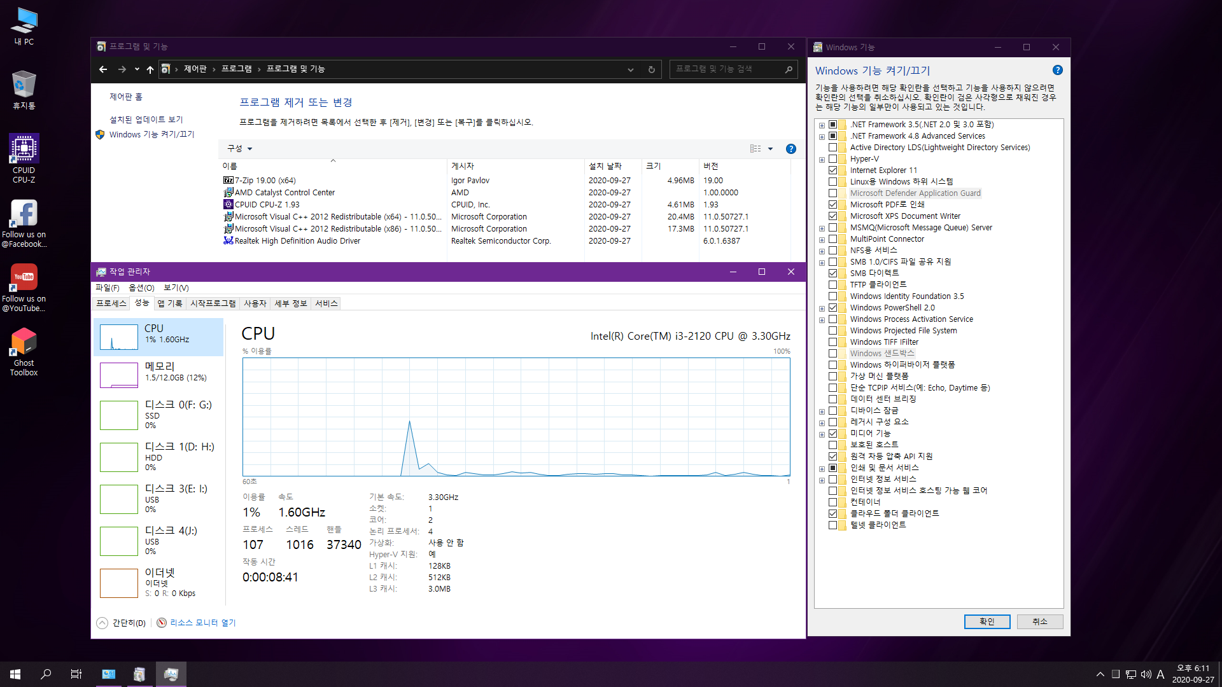Select the Memory performance graph thumbnail
The image size is (1222, 687).
tap(119, 375)
